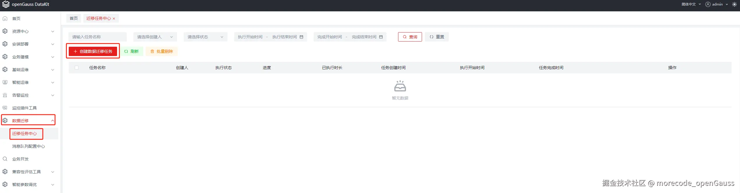
Task: Click the gear icon beside 数据迁移
Action: pos(5,120)
